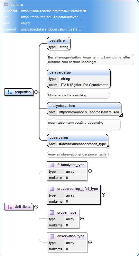The image size is (139, 256).
Task: Click the datavardskap type value 'string'
Action: pyautogui.click(x=65, y=79)
